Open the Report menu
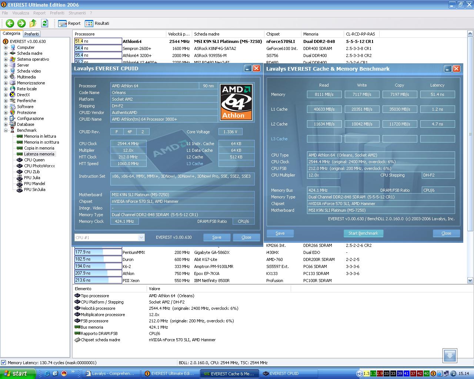This screenshot has width=474, height=379. [40, 13]
